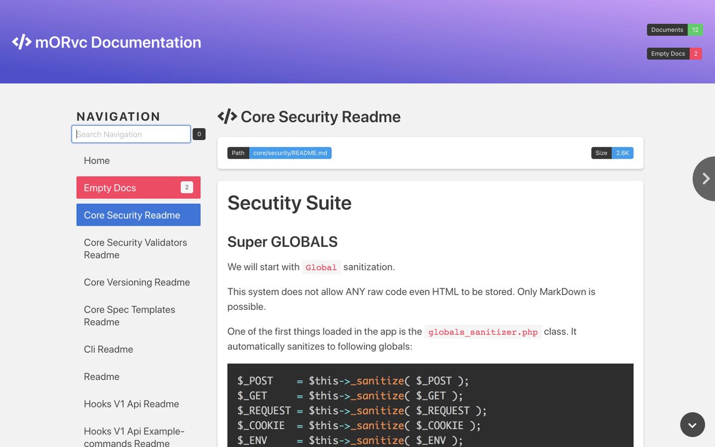This screenshot has width=715, height=447.
Task: Click the Global inline code text
Action: point(321,268)
